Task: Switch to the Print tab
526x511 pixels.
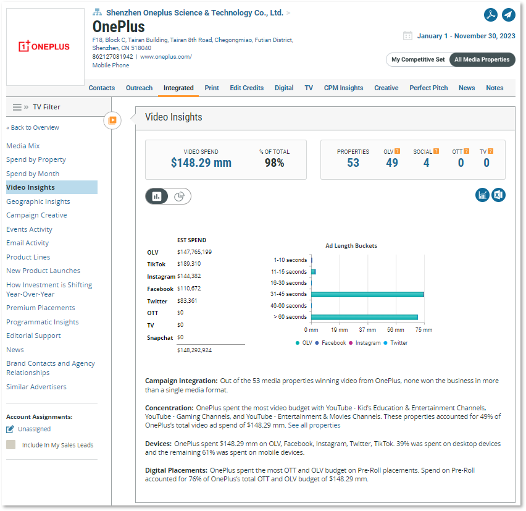Action: (212, 88)
